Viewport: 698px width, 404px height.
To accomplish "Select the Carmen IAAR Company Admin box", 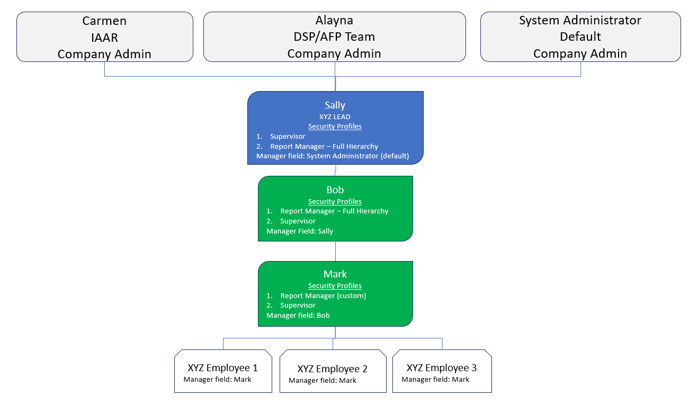I will 105,37.
